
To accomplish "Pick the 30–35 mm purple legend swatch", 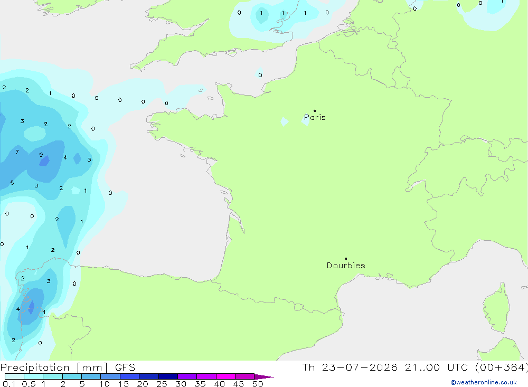I will coord(187,376).
